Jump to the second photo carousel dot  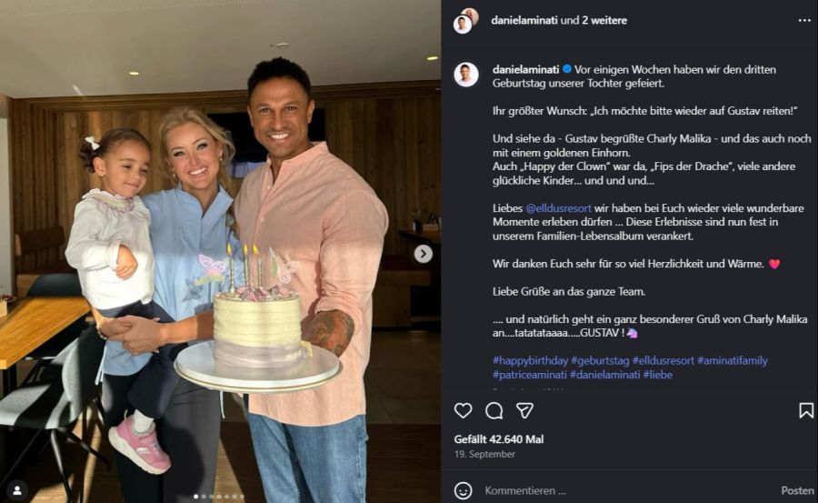click(202, 497)
